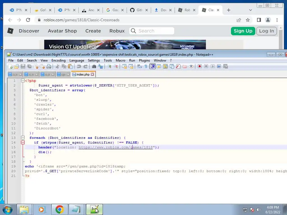Click the Close All documents toolbar icon
This screenshot has width=287, height=215.
point(42,67)
